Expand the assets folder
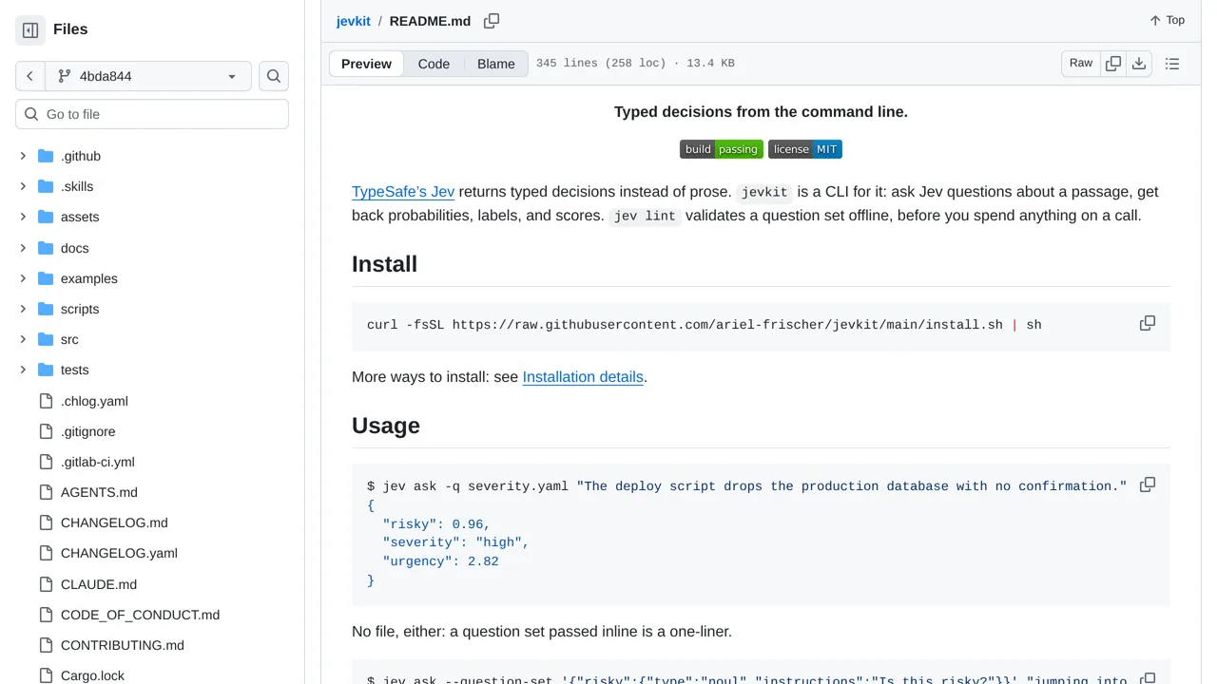This screenshot has width=1217, height=684. (23, 217)
